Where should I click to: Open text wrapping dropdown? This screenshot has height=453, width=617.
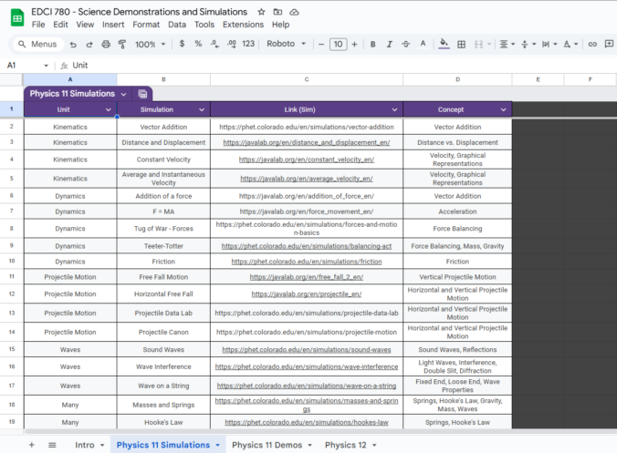point(549,45)
